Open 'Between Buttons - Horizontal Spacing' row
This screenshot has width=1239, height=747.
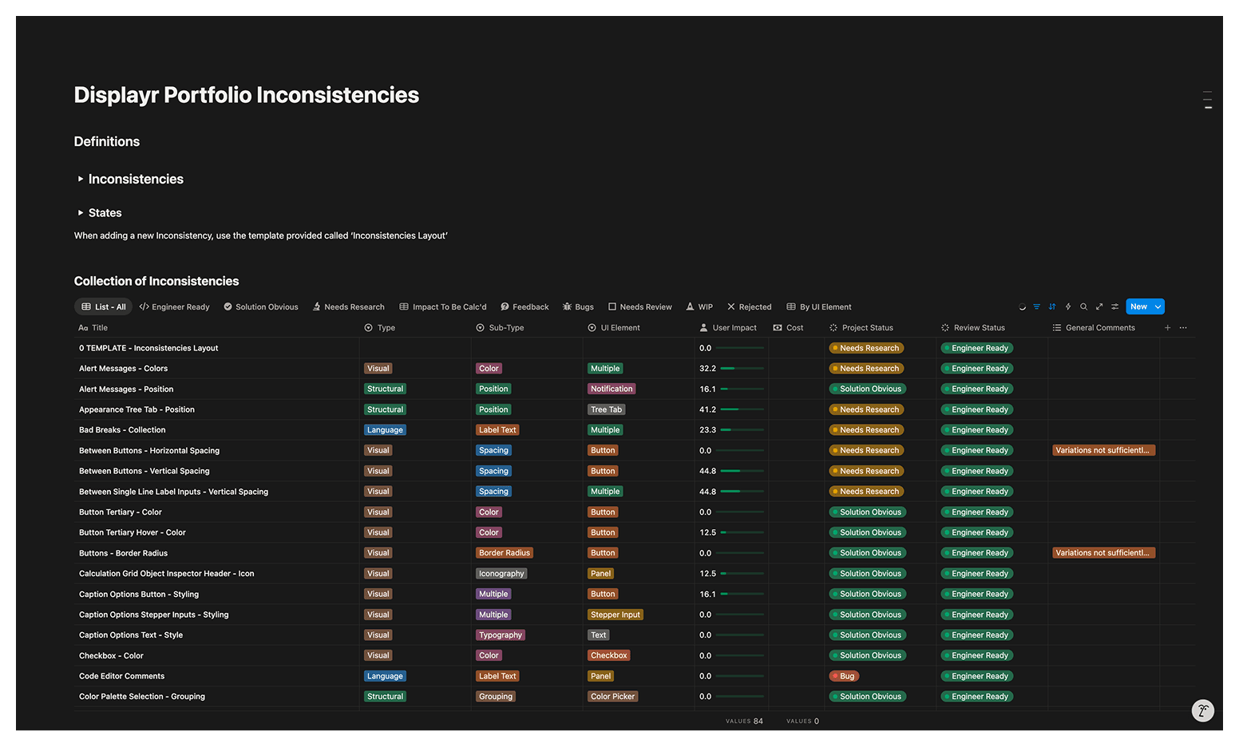(x=149, y=451)
